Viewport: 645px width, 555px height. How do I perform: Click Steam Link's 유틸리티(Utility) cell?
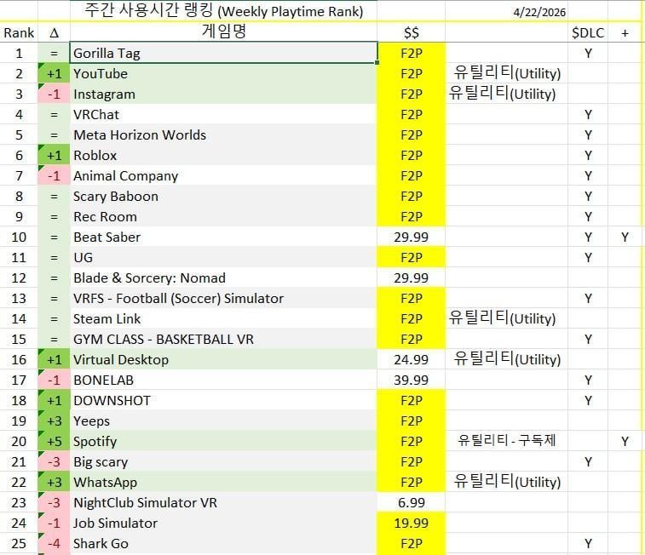[506, 319]
